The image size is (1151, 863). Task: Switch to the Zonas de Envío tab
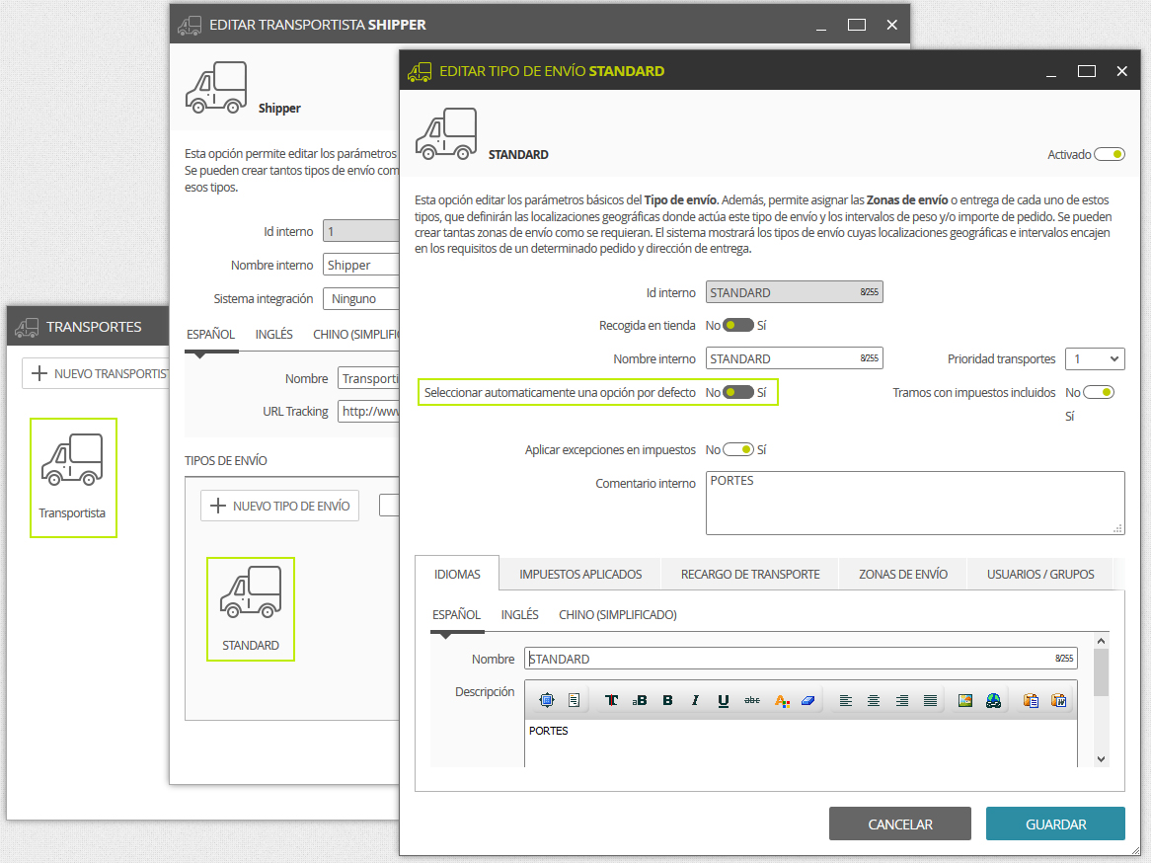pos(903,575)
